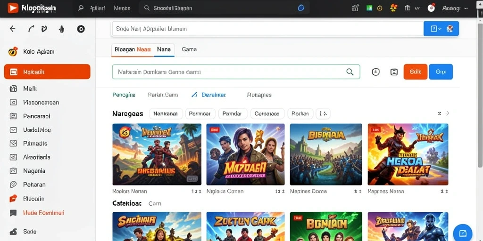Click the shield-shaped icon in sidebar toolbar
Image resolution: width=483 pixels, height=241 pixels.
(44, 29)
